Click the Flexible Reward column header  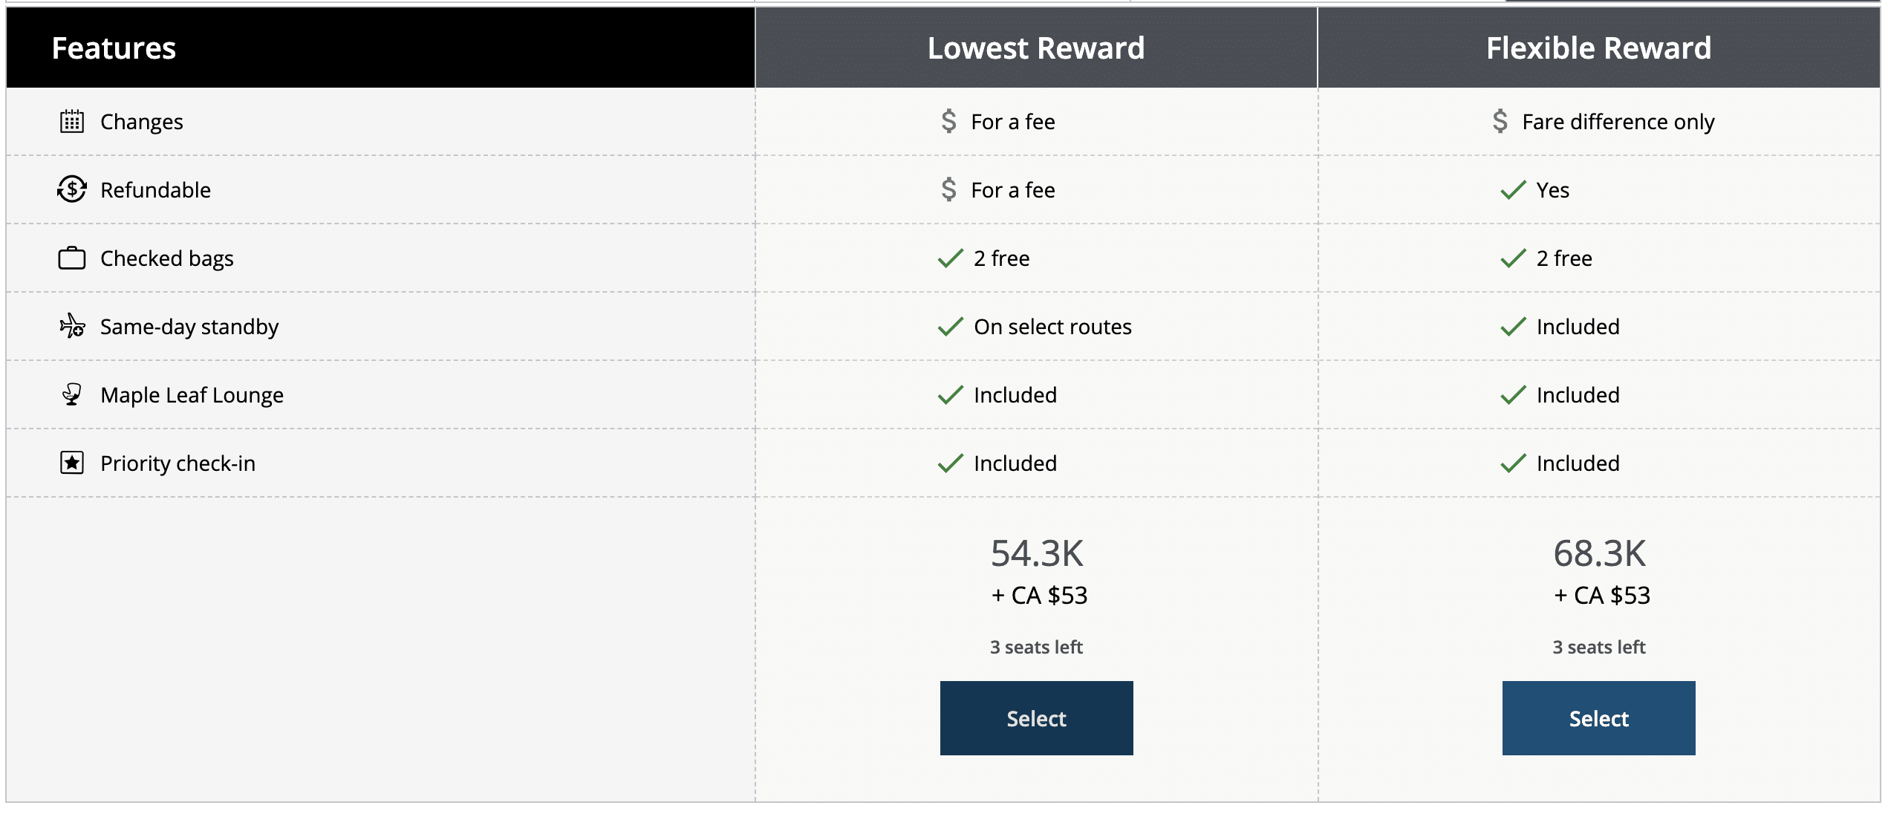tap(1598, 48)
